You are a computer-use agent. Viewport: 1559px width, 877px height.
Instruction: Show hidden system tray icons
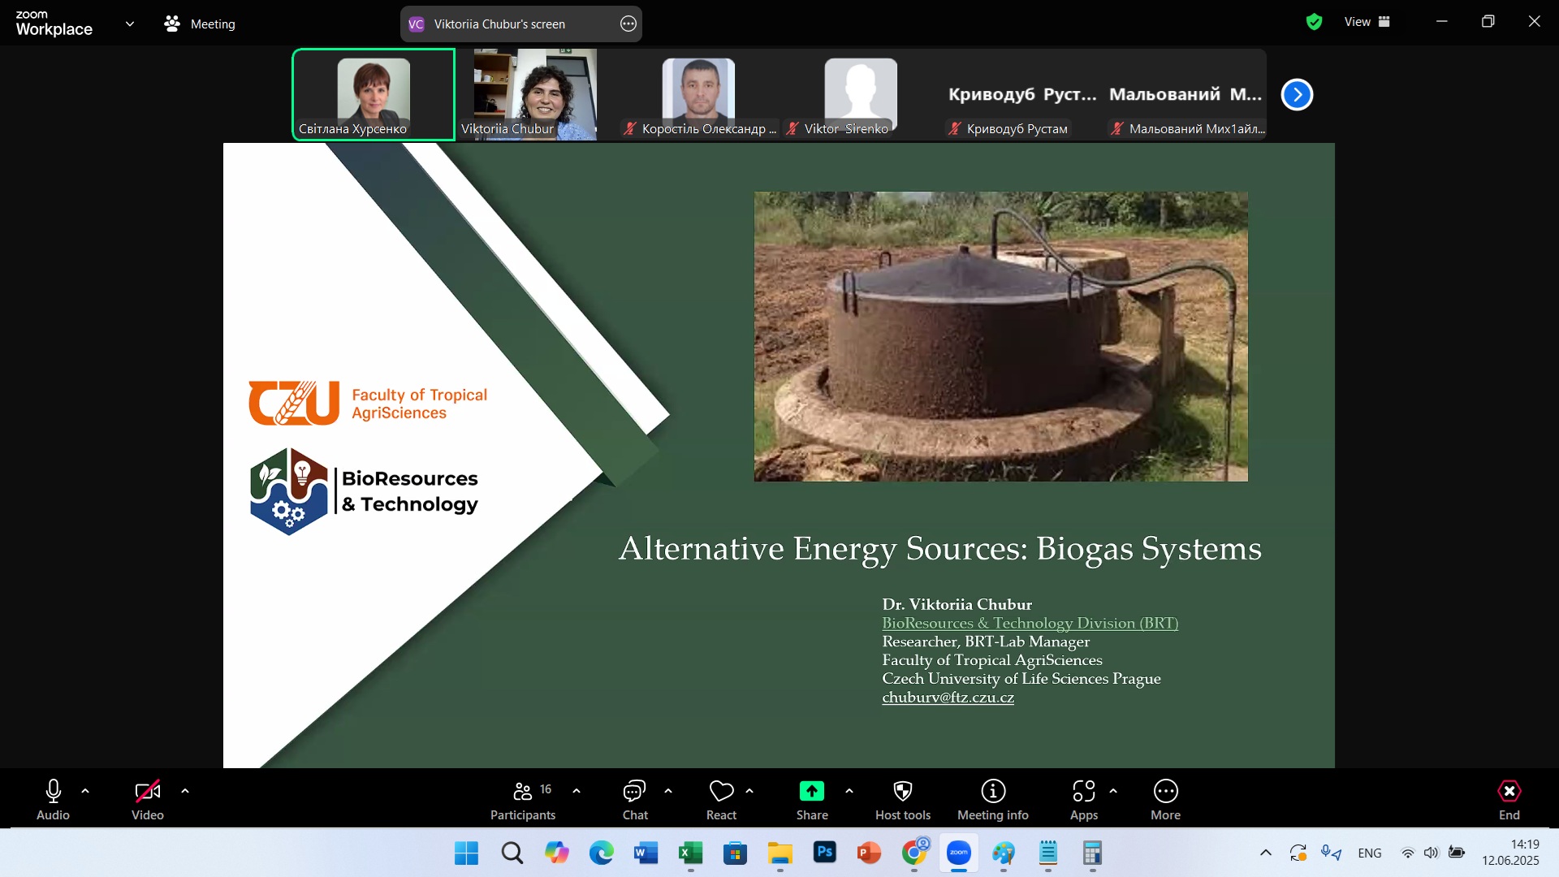[1266, 853]
